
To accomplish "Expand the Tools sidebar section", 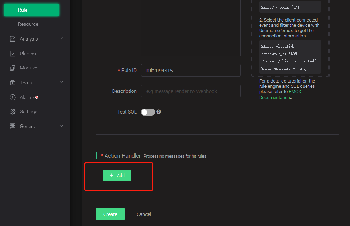I will pyautogui.click(x=61, y=83).
